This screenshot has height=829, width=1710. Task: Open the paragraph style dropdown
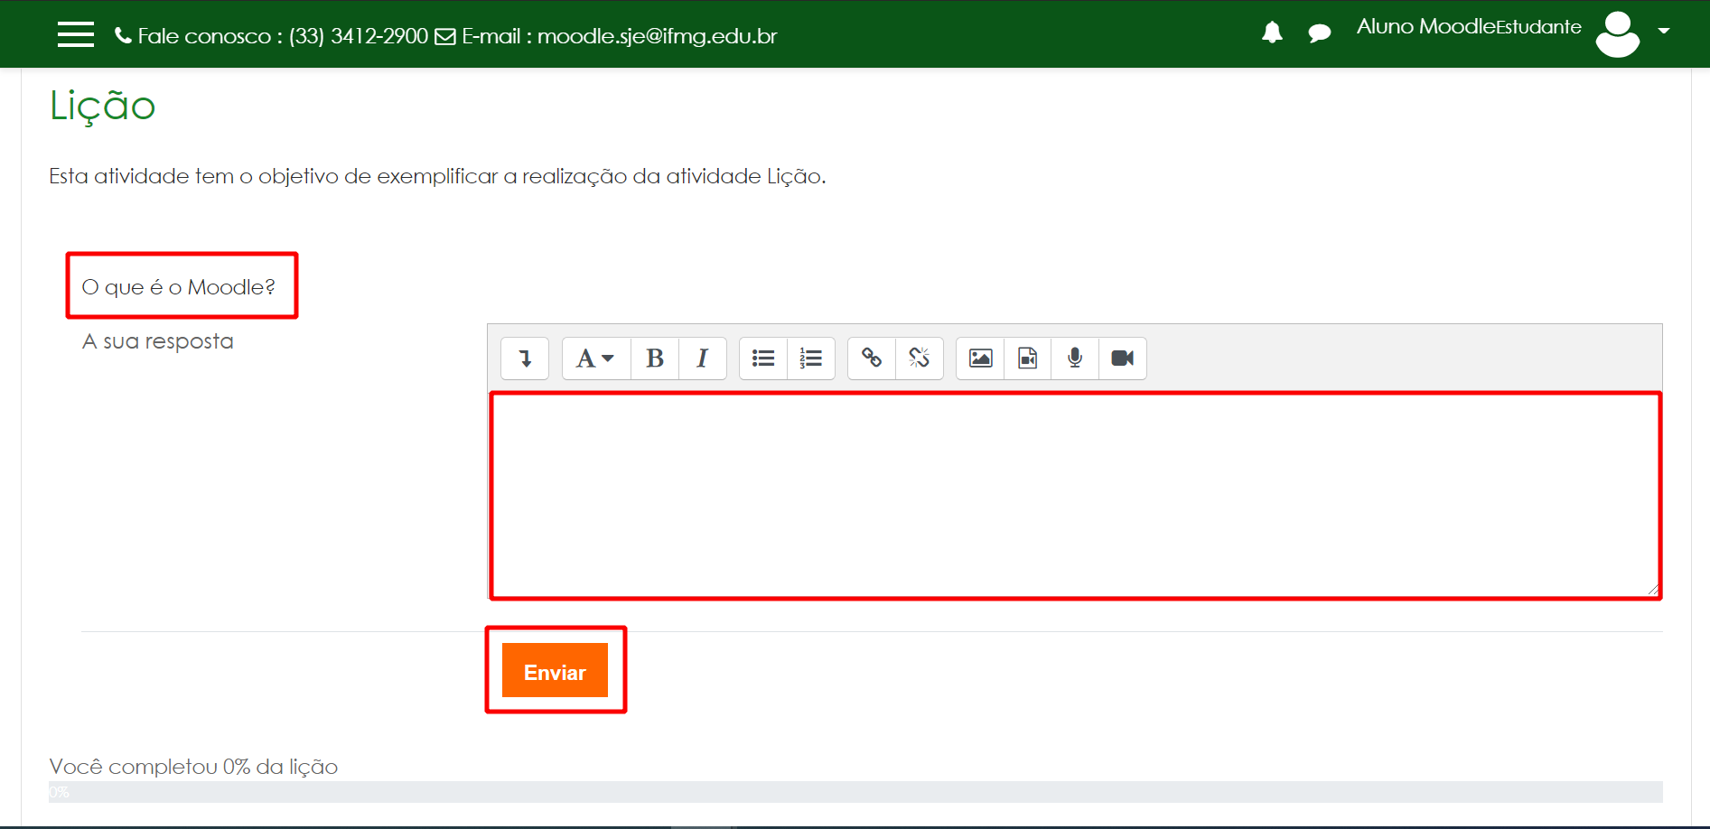coord(594,359)
